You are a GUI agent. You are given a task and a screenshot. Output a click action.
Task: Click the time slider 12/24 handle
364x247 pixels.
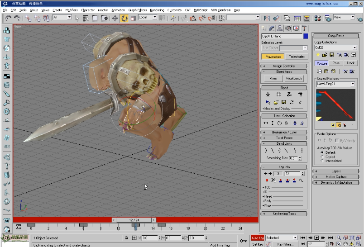pyautogui.click(x=134, y=220)
